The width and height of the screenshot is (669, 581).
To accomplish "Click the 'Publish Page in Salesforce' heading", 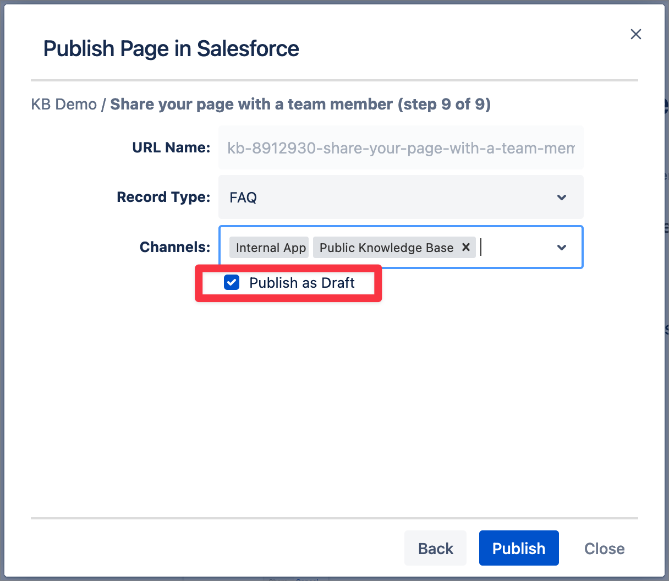I will click(171, 48).
